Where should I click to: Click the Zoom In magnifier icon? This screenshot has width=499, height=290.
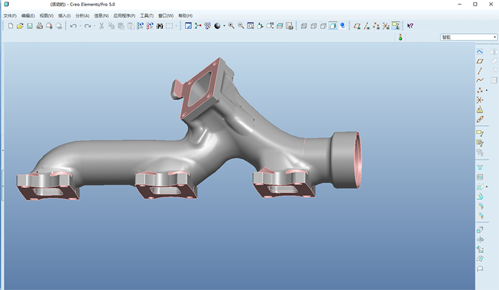click(232, 26)
